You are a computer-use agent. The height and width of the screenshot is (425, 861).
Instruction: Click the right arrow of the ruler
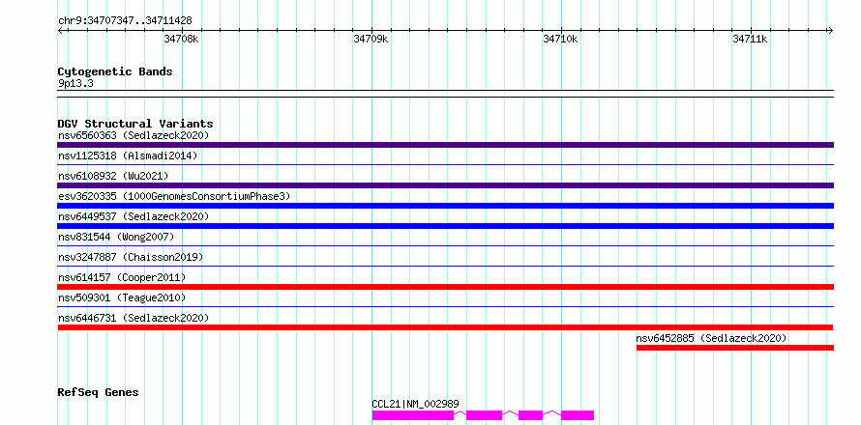tap(830, 30)
